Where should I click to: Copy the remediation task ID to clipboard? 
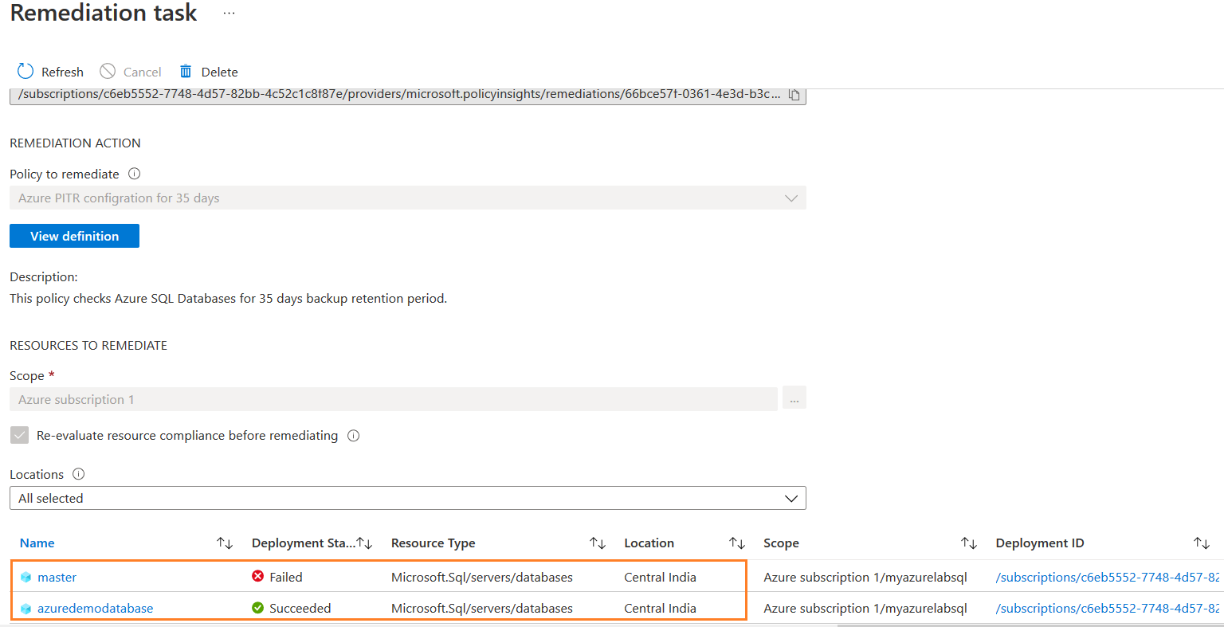click(794, 95)
